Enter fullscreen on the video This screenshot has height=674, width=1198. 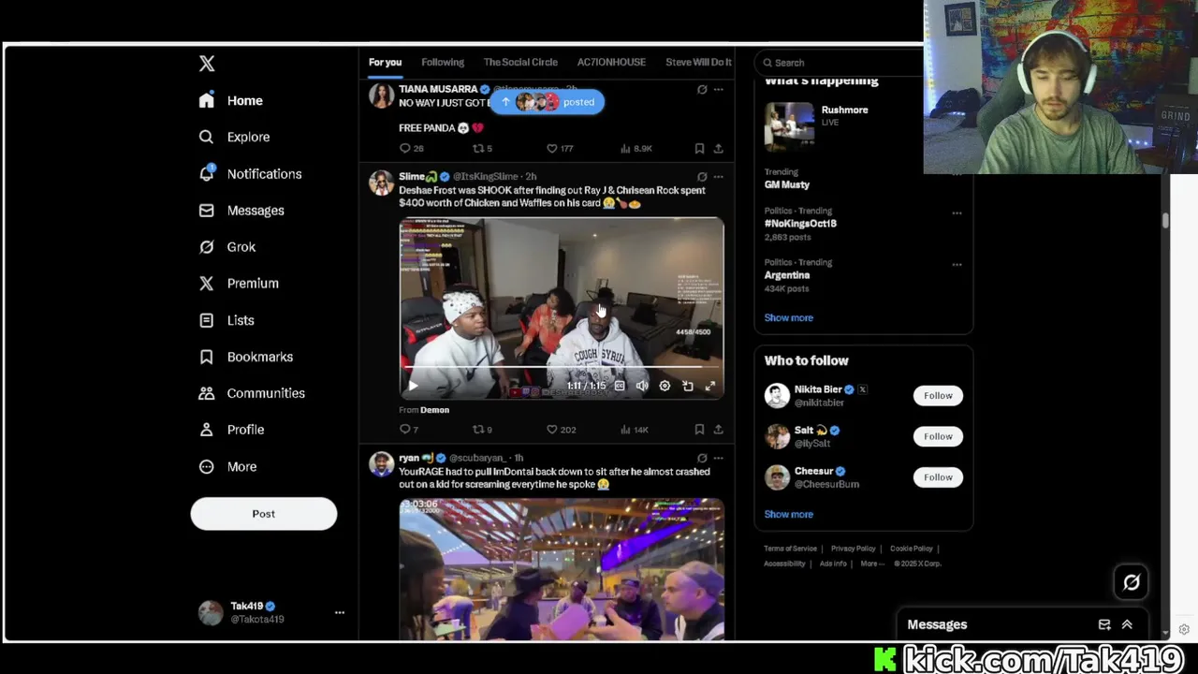(x=710, y=386)
